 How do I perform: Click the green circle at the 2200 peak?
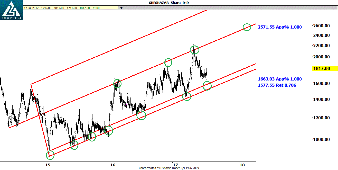194,50
